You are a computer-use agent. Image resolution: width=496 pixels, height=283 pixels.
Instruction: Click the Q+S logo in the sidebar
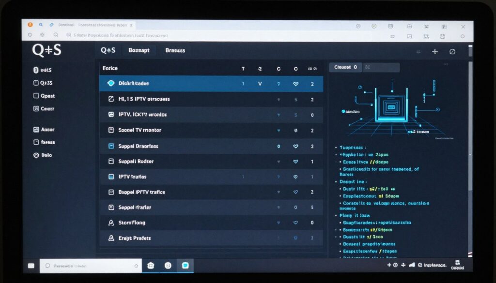46,50
